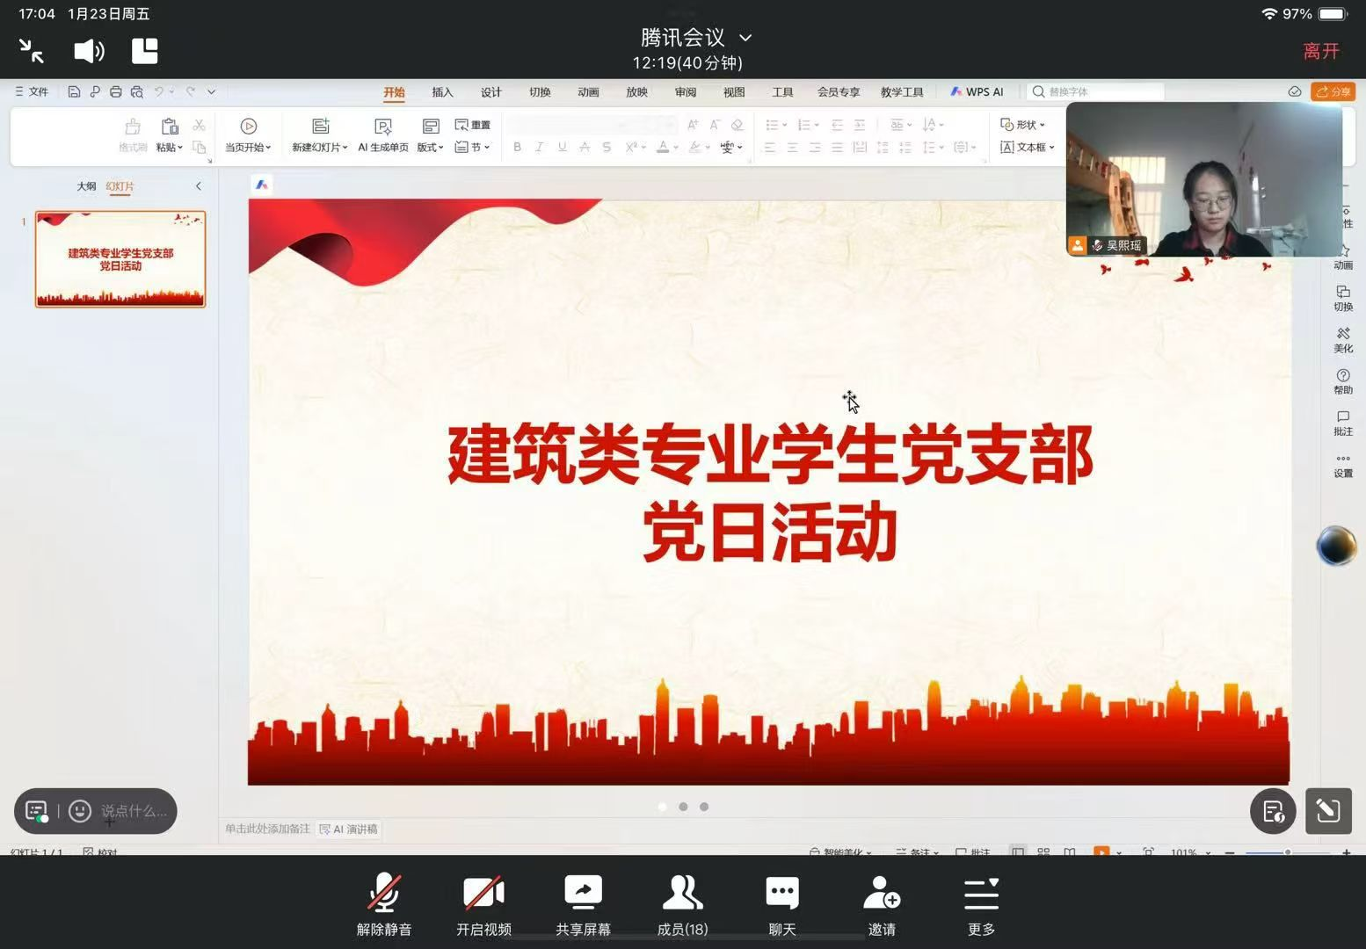This screenshot has width=1366, height=949.
Task: Open the meeting notes icon button
Action: pos(1273,810)
